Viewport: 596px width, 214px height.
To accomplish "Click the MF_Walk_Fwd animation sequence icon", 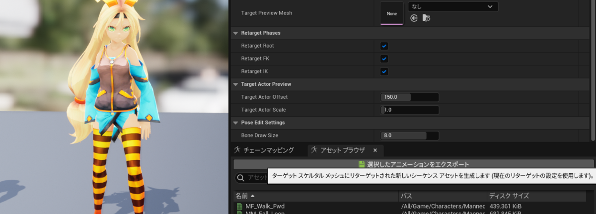I will [239, 206].
